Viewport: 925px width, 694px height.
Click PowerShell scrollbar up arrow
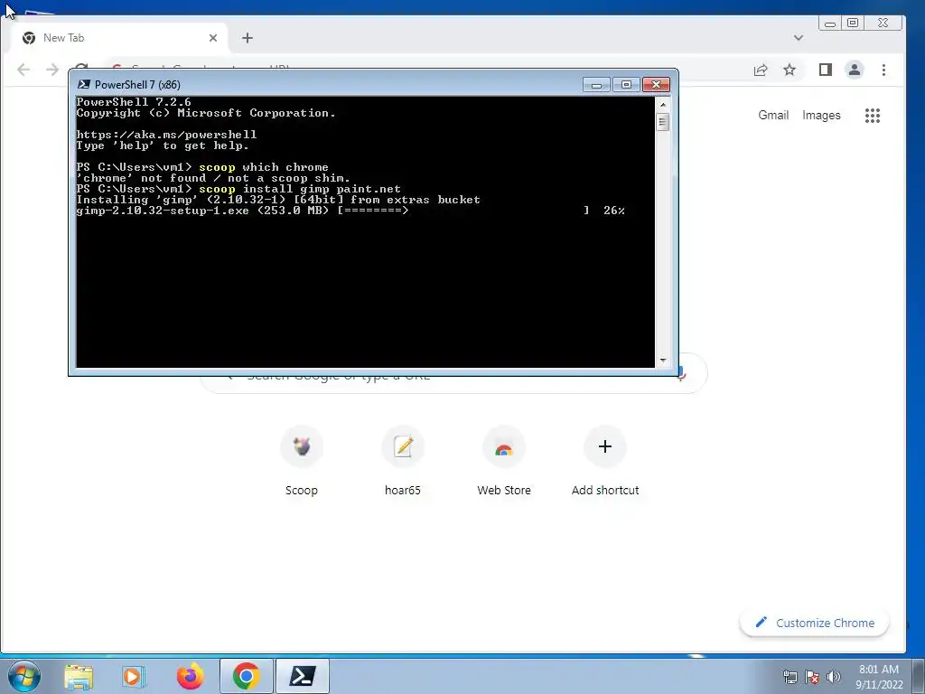pos(663,105)
